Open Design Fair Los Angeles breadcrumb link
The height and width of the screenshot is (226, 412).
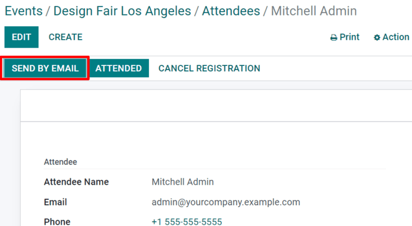pyautogui.click(x=122, y=11)
